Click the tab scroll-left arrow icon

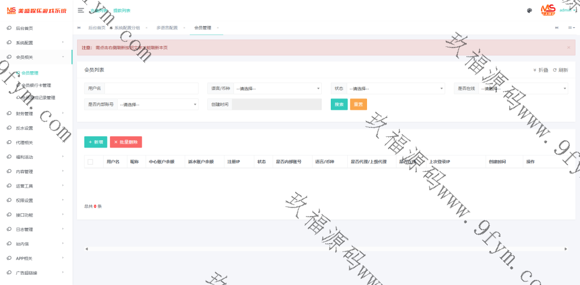tap(79, 28)
